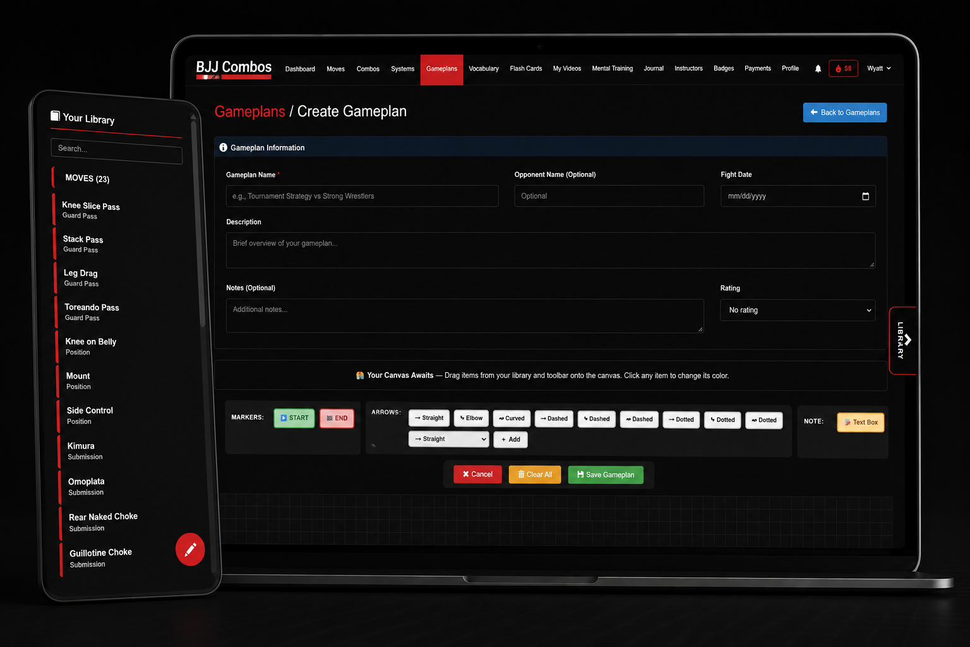The width and height of the screenshot is (970, 647).
Task: Open Mental Training in the navbar
Action: [x=612, y=69]
